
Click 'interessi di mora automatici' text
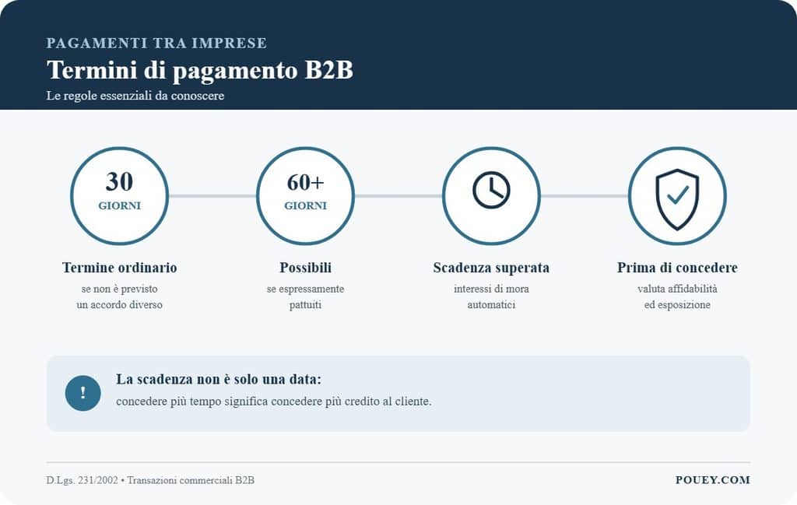pyautogui.click(x=491, y=296)
